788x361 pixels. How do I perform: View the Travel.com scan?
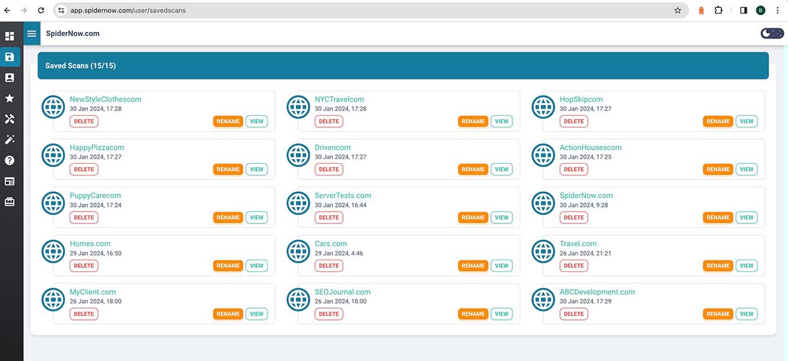click(747, 265)
